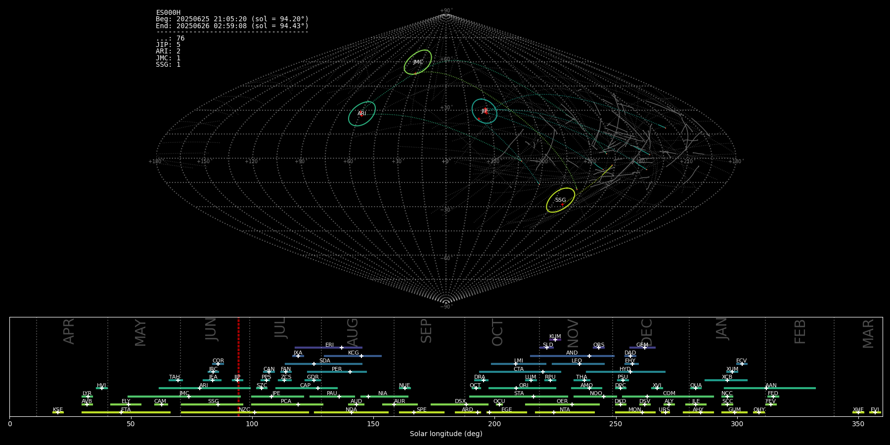Click the PER shower bar in the timeline
The width and height of the screenshot is (890, 445).
pos(337,372)
